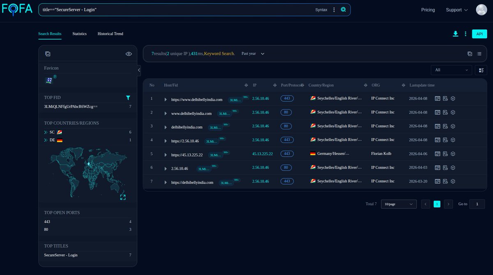Toggle the eye icon in the filter panel

click(129, 54)
